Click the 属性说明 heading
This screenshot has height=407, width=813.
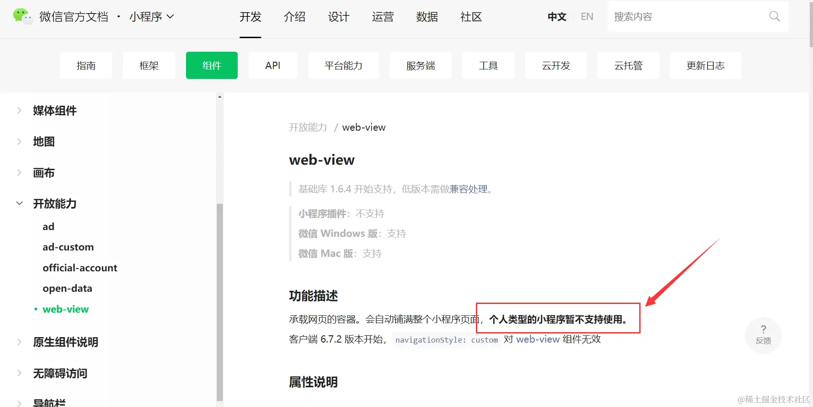tap(313, 382)
